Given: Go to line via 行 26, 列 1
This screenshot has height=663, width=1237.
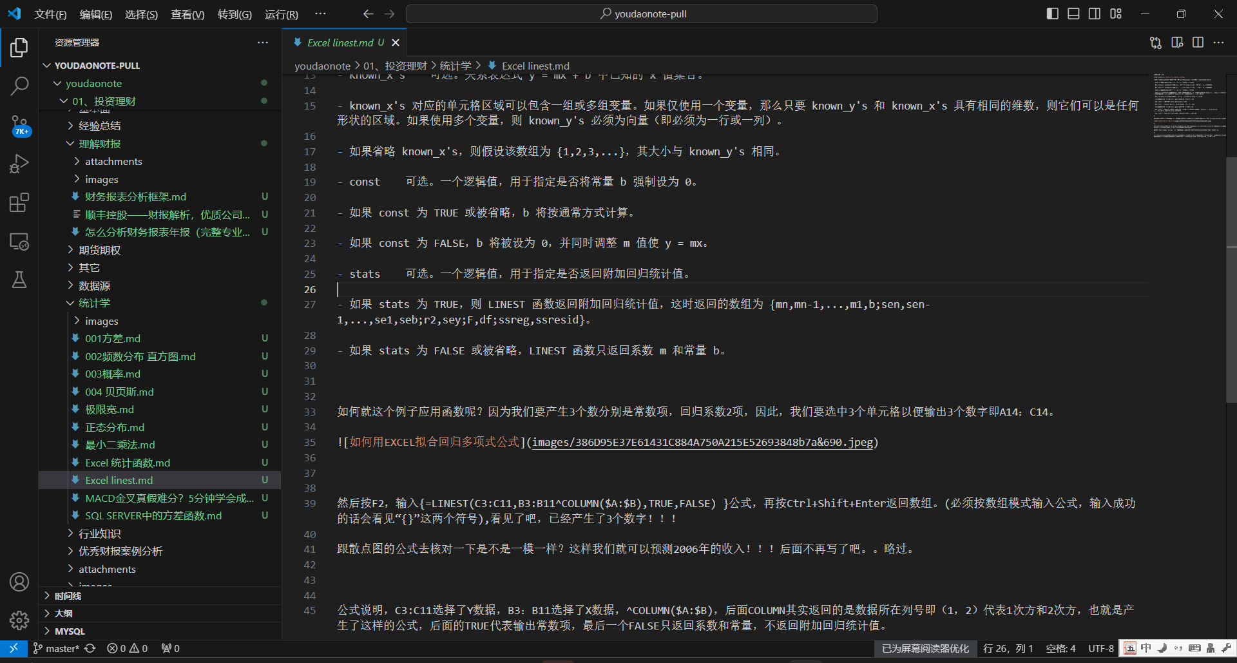Looking at the screenshot, I should [1008, 648].
